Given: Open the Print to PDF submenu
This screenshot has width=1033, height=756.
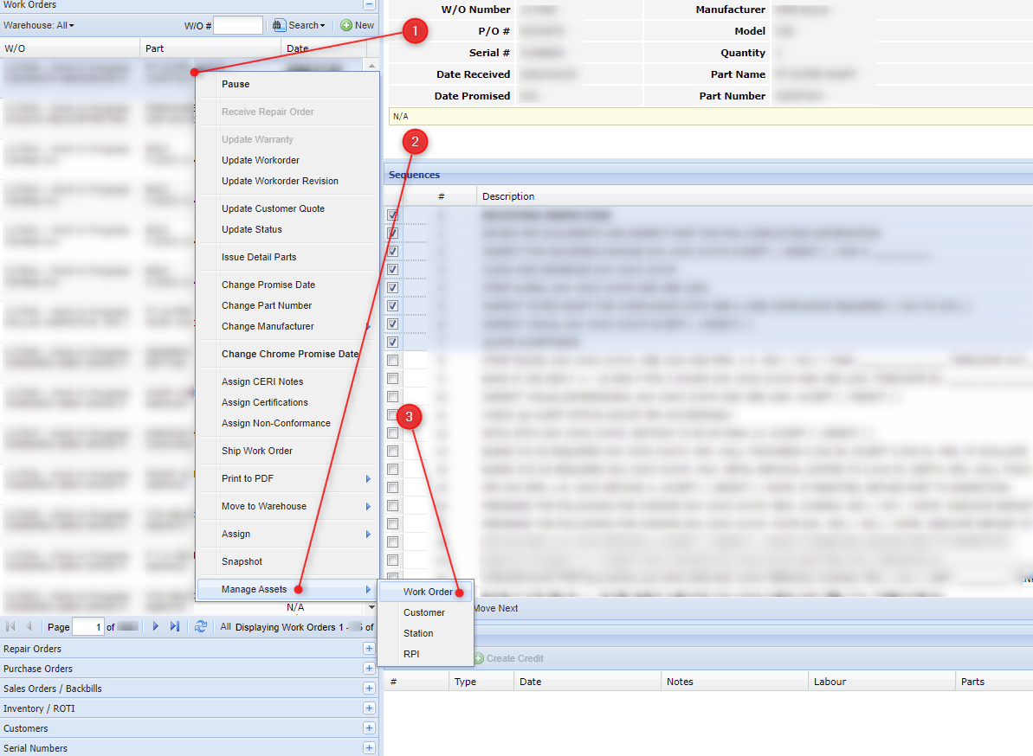Looking at the screenshot, I should (x=287, y=478).
